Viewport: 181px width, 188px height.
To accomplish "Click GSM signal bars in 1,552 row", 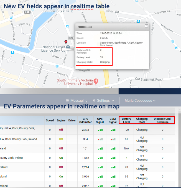I will pos(113,158).
